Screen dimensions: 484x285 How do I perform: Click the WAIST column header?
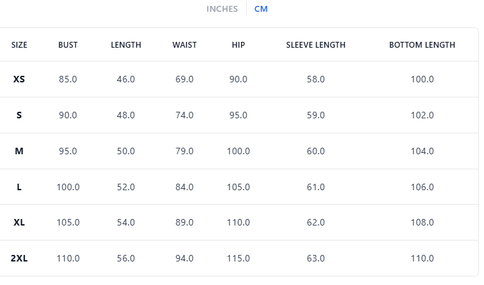(185, 45)
